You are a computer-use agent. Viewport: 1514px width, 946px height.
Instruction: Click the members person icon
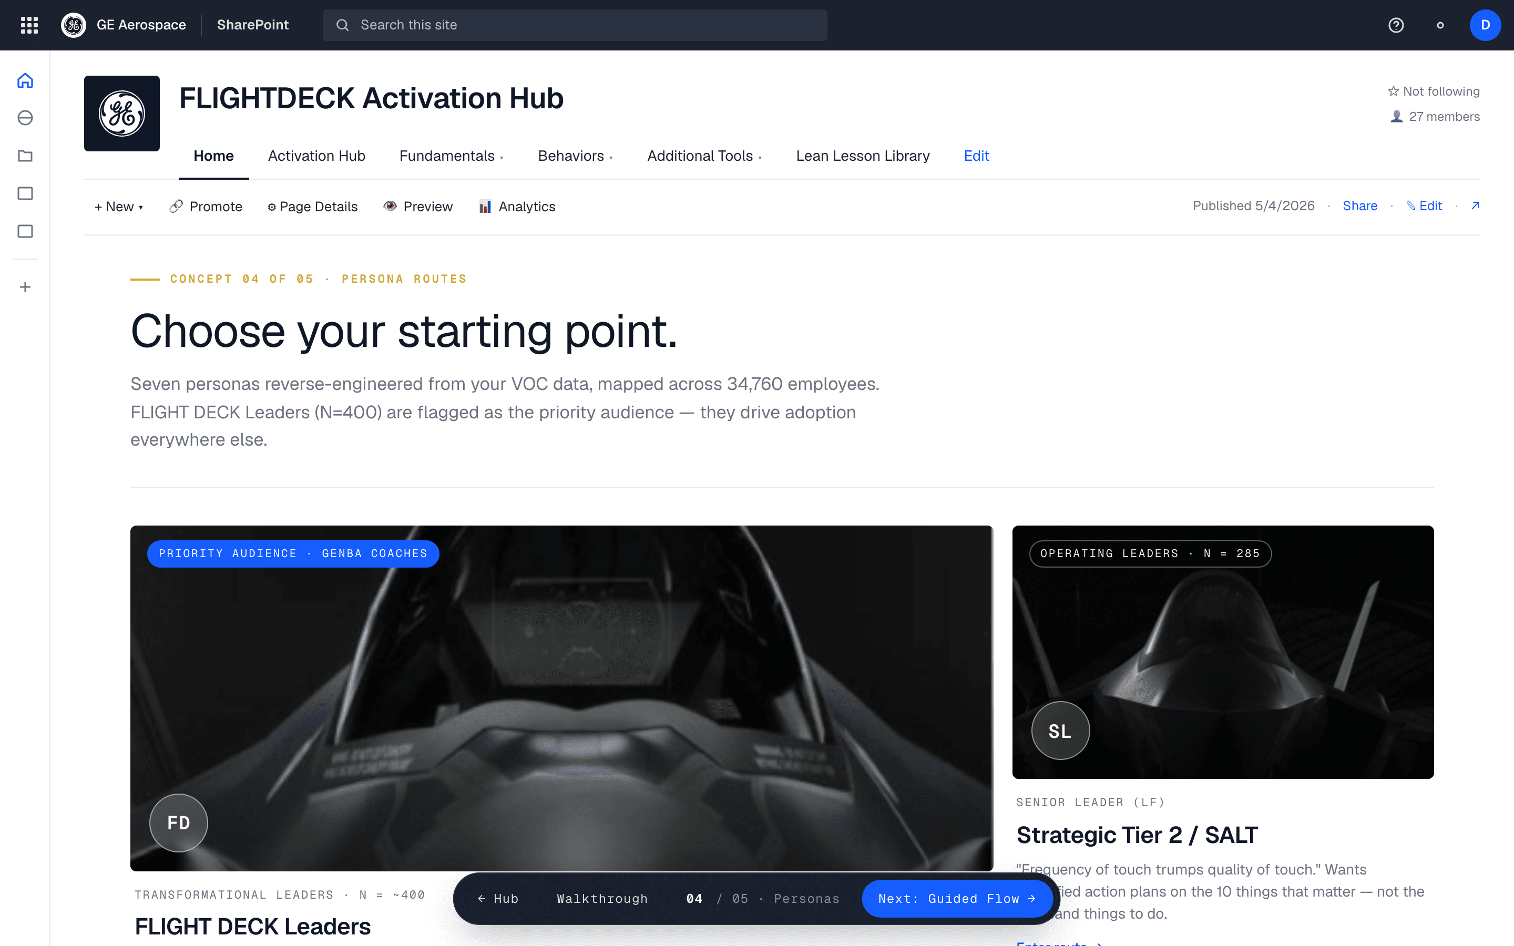pyautogui.click(x=1396, y=116)
